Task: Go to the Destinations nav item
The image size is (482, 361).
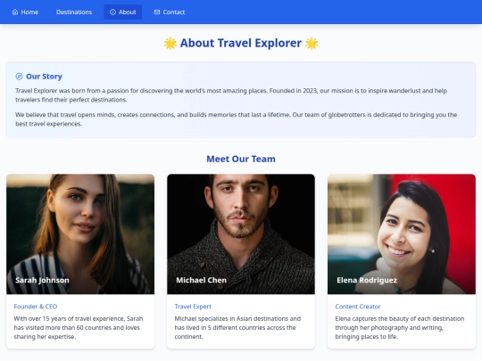Action: click(74, 12)
